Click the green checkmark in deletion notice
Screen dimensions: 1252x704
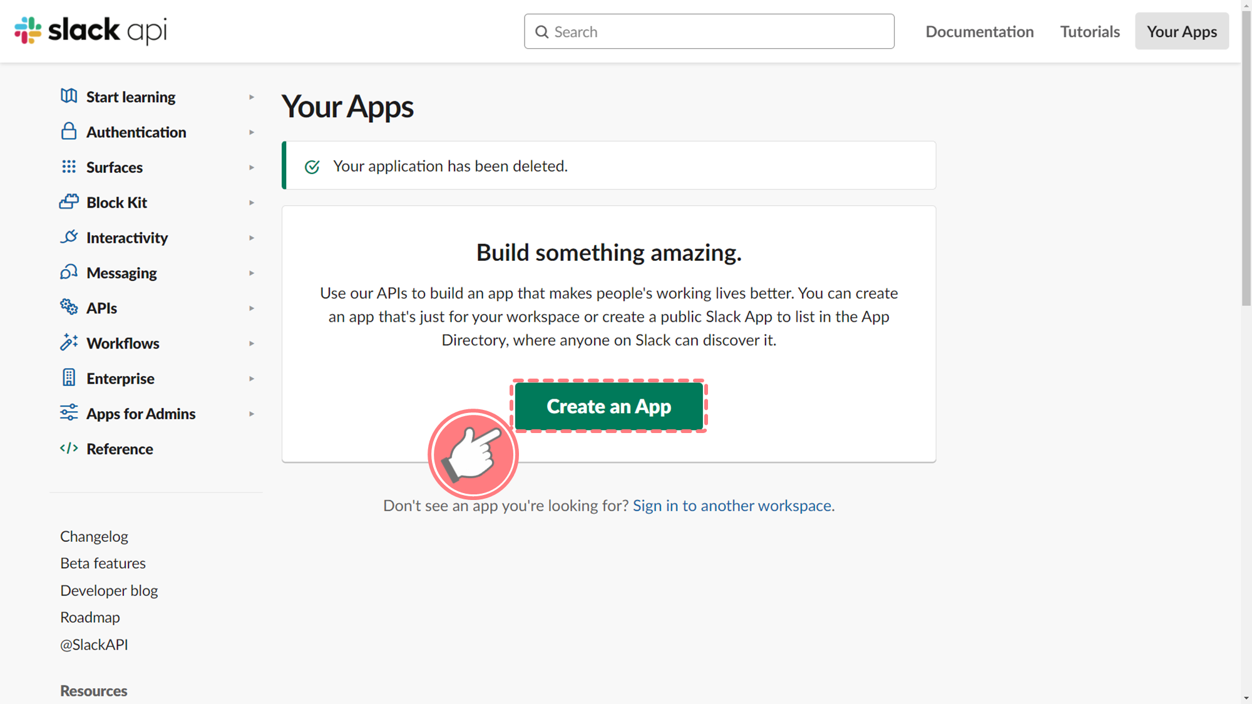pyautogui.click(x=312, y=166)
